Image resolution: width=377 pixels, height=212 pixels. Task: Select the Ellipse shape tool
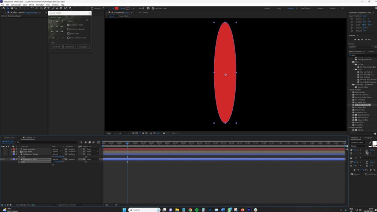tap(41, 8)
